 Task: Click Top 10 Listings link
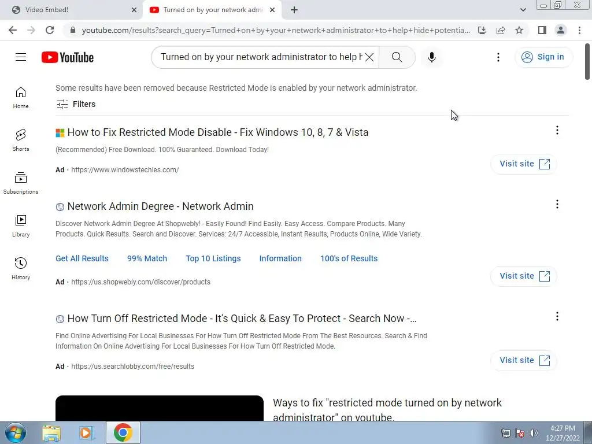(213, 258)
